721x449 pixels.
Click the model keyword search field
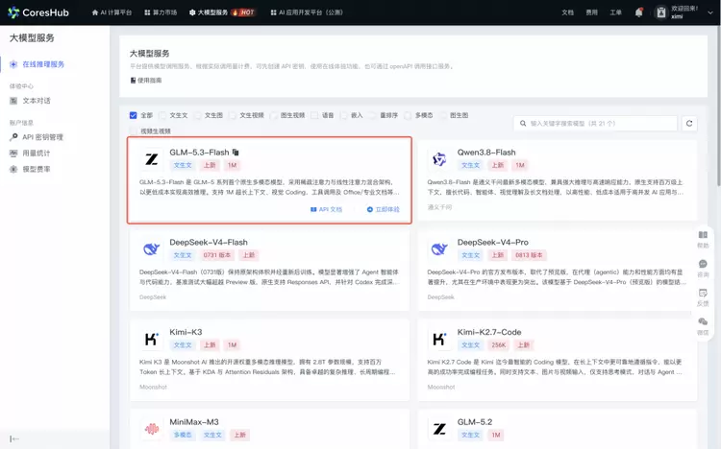[595, 123]
